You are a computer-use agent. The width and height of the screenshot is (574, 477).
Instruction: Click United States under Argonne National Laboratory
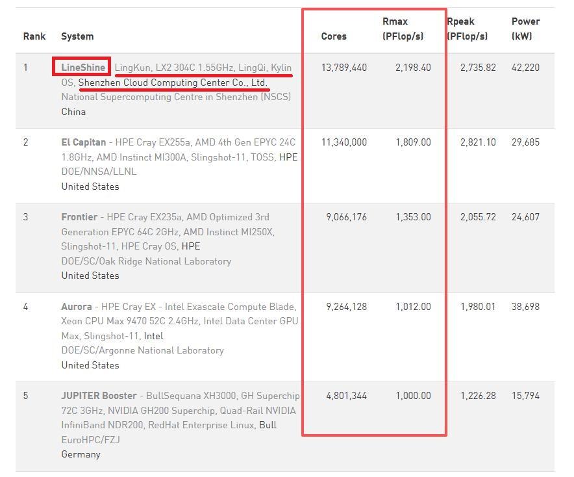[90, 365]
